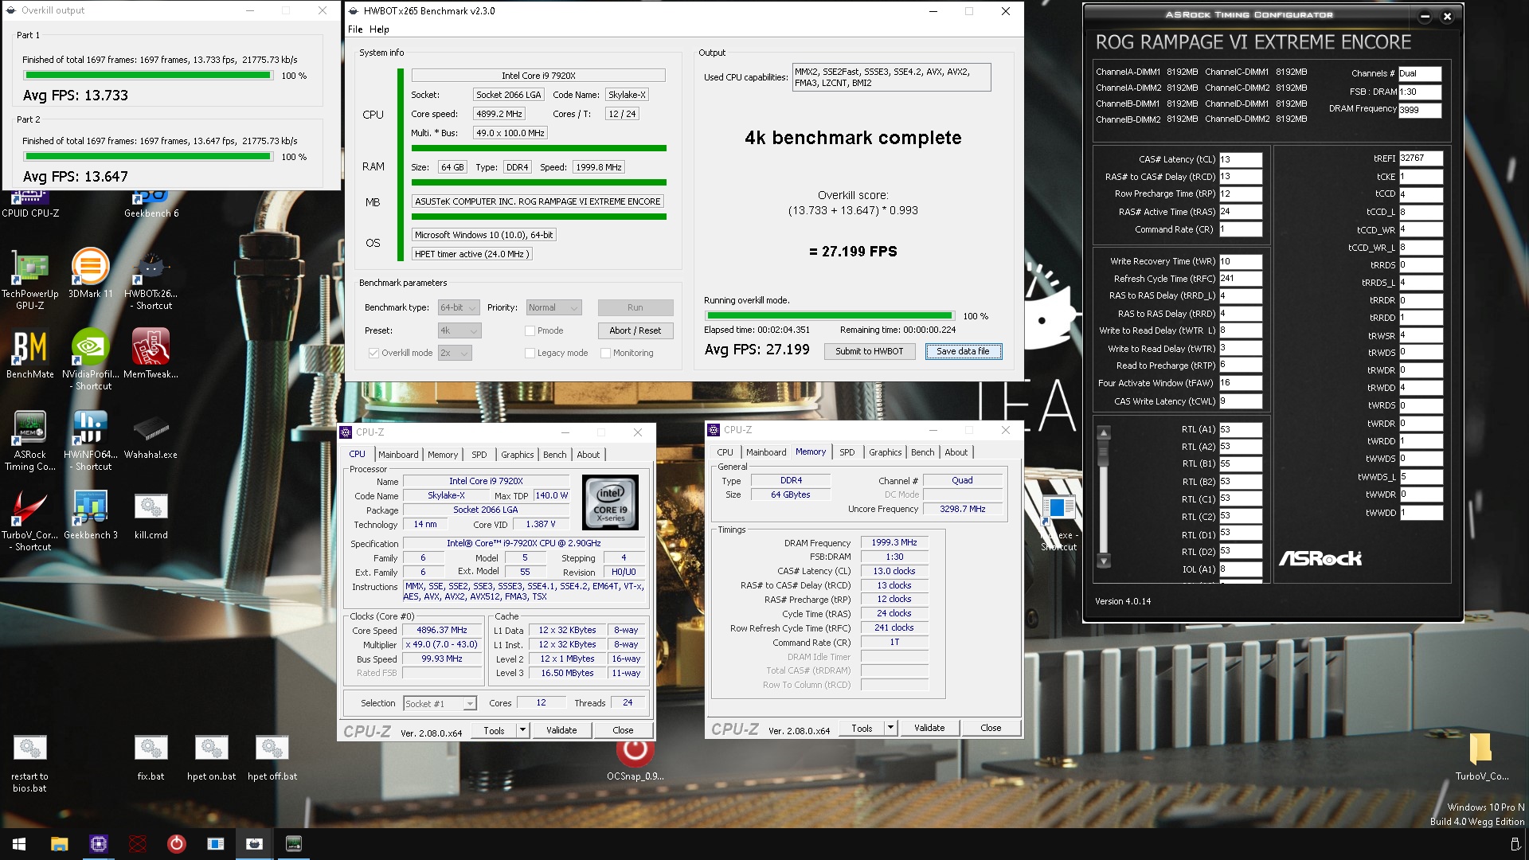Switch to the CPU-Z taskbar icon
Viewport: 1529px width, 860px height.
point(98,844)
